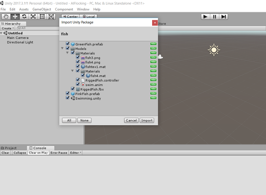
Task: Click the swim.anim animation icon
Action: pyautogui.click(x=83, y=85)
